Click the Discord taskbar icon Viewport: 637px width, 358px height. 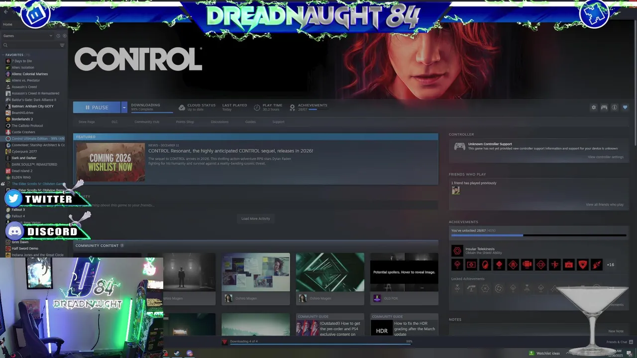click(x=190, y=354)
